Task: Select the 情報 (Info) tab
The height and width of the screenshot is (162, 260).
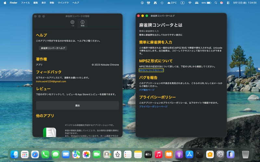Action: click(x=83, y=23)
